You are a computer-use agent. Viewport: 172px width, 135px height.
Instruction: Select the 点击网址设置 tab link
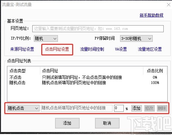click(x=57, y=49)
